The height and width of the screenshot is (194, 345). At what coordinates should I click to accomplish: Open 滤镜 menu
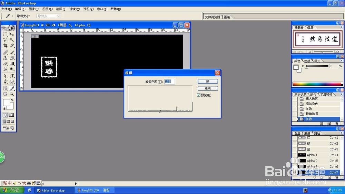coord(75,9)
